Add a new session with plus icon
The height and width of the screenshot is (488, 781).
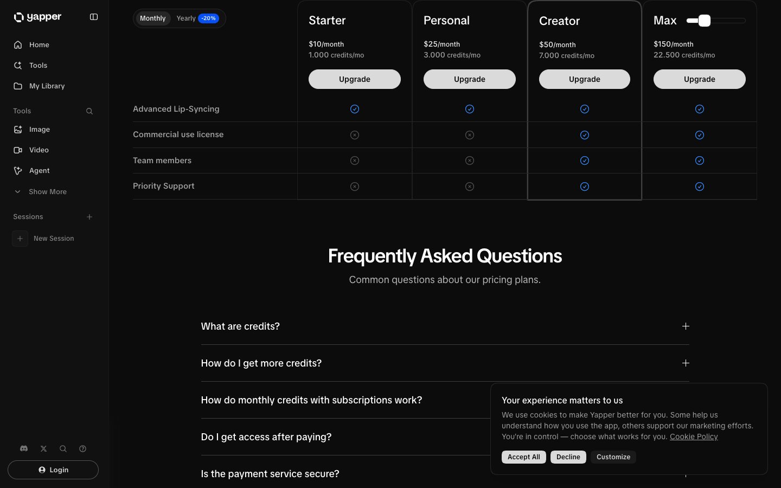tap(89, 217)
